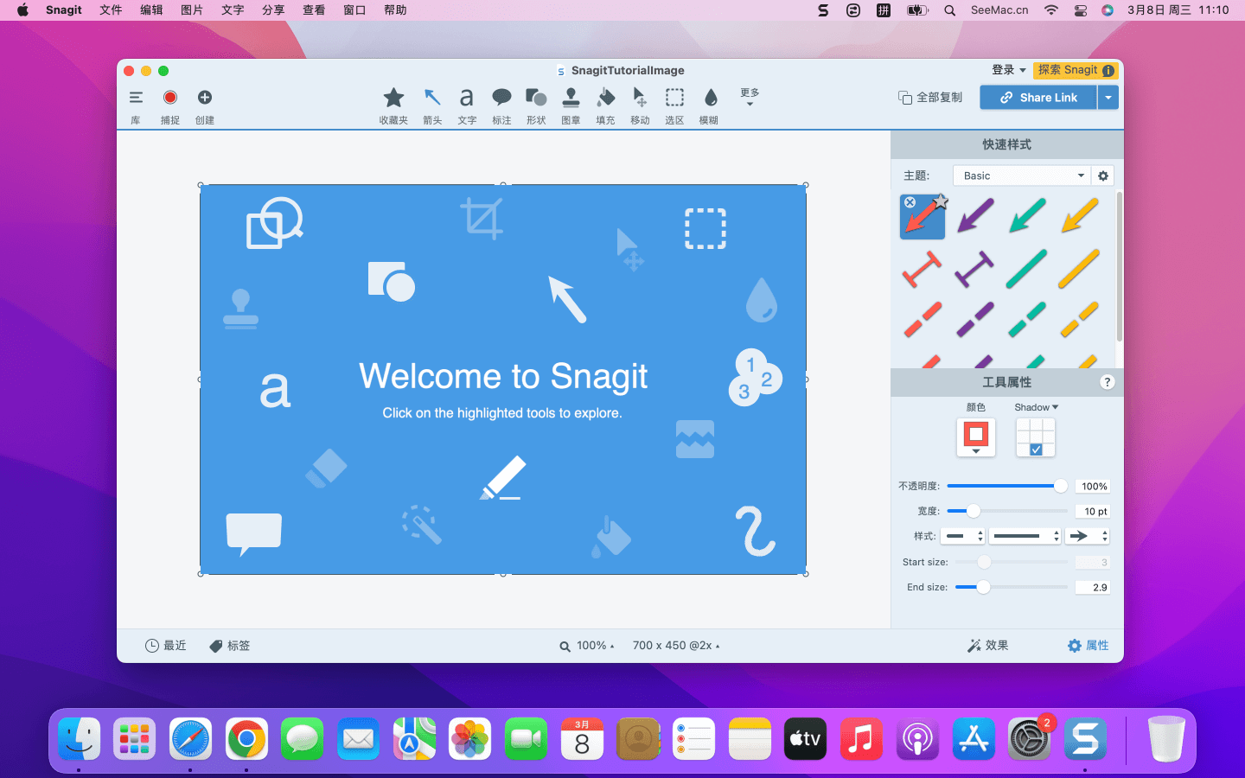Toggle the Effects (效果) panel
This screenshot has height=778, width=1245.
pyautogui.click(x=988, y=646)
